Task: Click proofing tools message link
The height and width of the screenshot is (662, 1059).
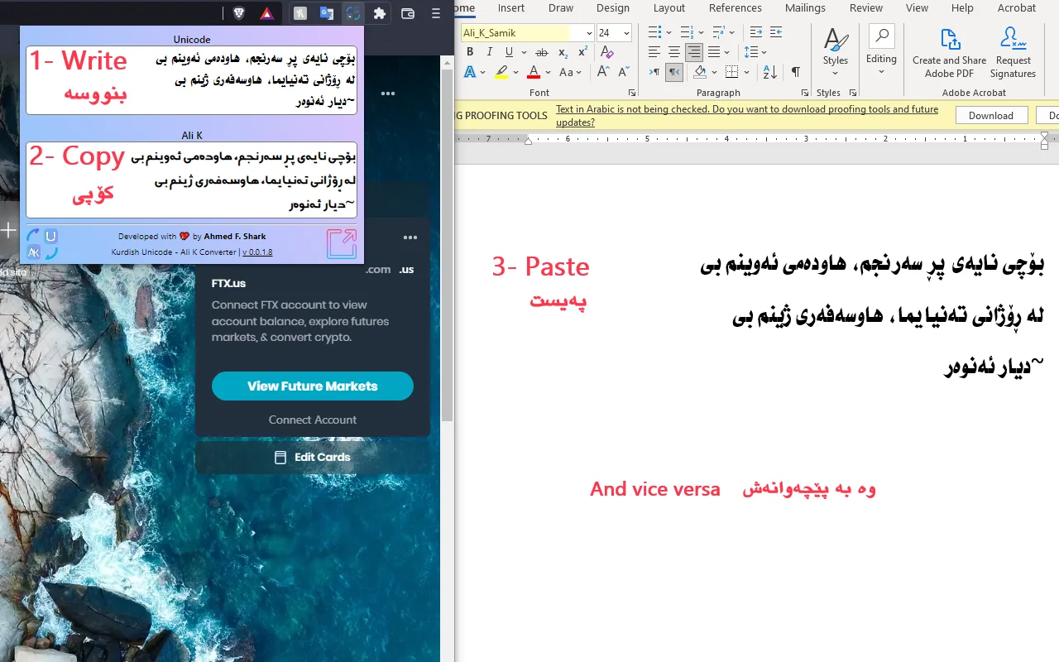Action: point(747,116)
